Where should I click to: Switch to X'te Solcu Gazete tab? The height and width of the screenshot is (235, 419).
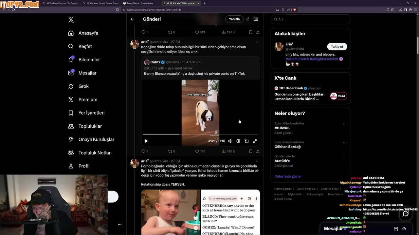pos(101,3)
